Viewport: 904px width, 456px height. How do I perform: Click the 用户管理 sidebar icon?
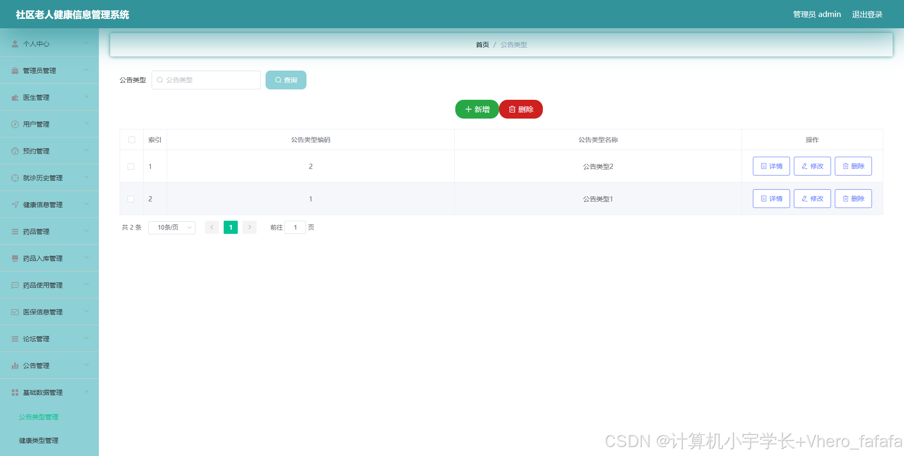15,124
